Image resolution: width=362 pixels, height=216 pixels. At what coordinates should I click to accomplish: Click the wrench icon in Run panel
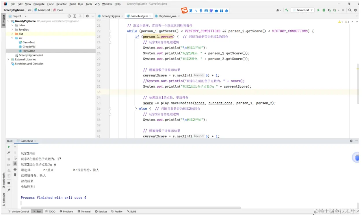9,152
